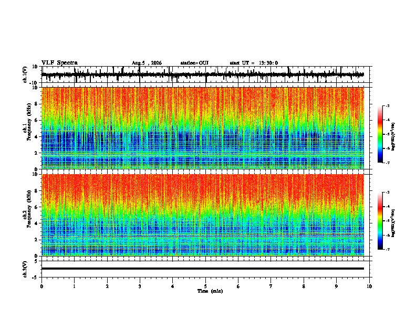Viewport: 416px width, 321px height.
Task: Select the "start UT = 13:30:0" text
Action: [254, 63]
